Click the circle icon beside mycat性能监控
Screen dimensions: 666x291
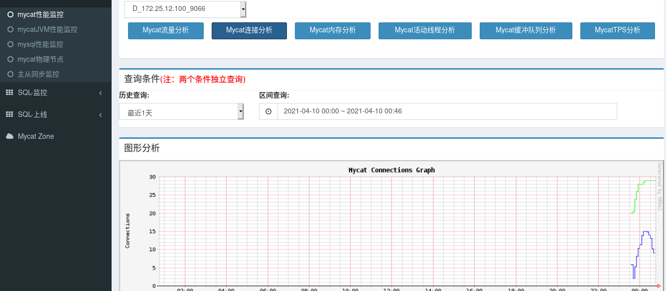pos(10,14)
